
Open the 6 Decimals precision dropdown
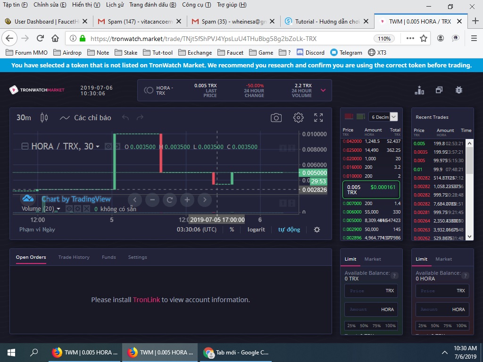(384, 117)
